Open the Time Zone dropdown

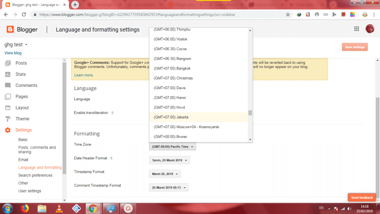pyautogui.click(x=172, y=146)
